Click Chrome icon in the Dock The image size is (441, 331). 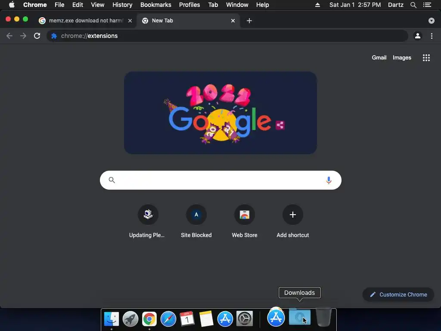[149, 319]
